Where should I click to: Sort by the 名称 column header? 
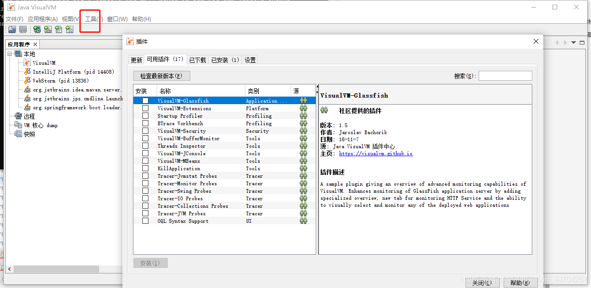pyautogui.click(x=201, y=91)
